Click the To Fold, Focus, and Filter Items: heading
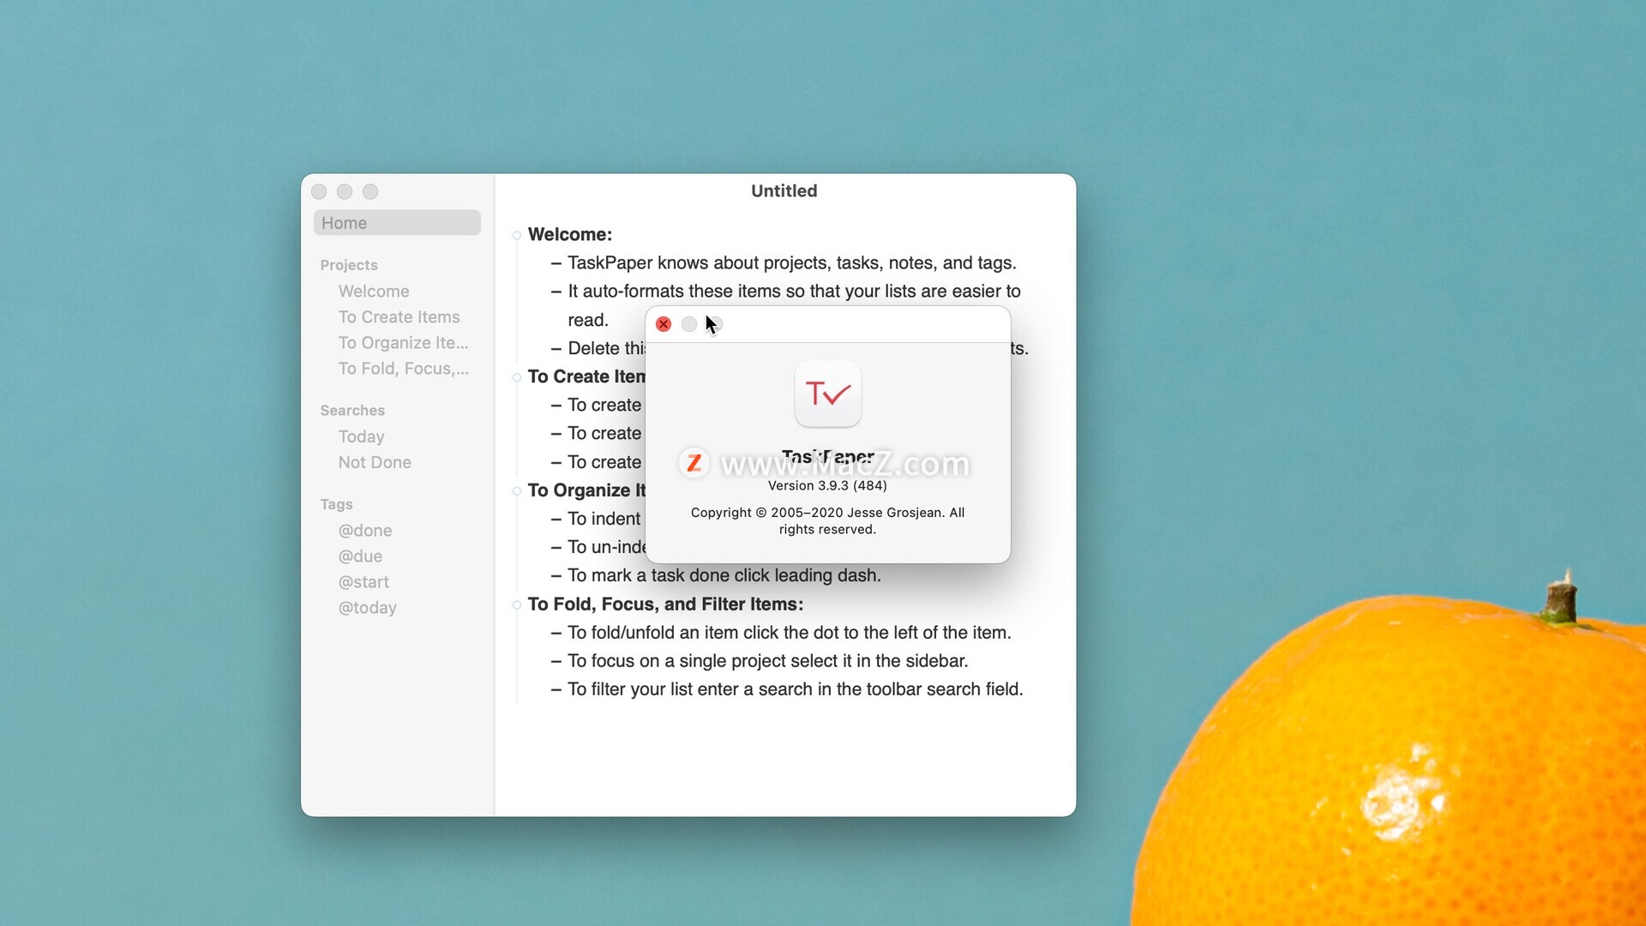This screenshot has height=926, width=1646. coord(665,604)
